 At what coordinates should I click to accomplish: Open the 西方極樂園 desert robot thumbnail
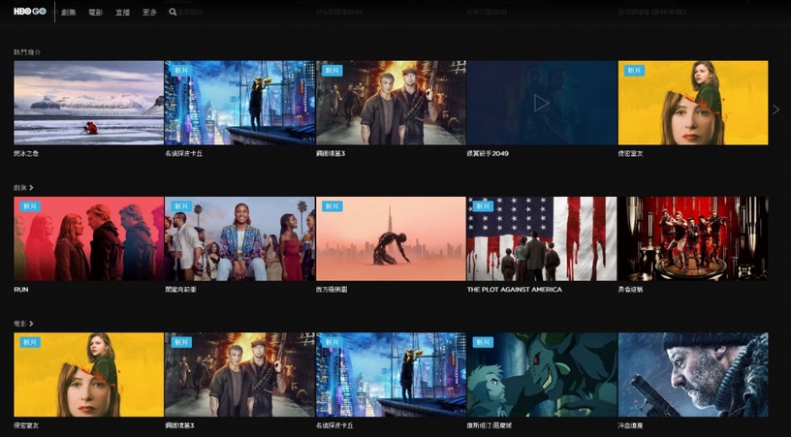[x=391, y=238]
